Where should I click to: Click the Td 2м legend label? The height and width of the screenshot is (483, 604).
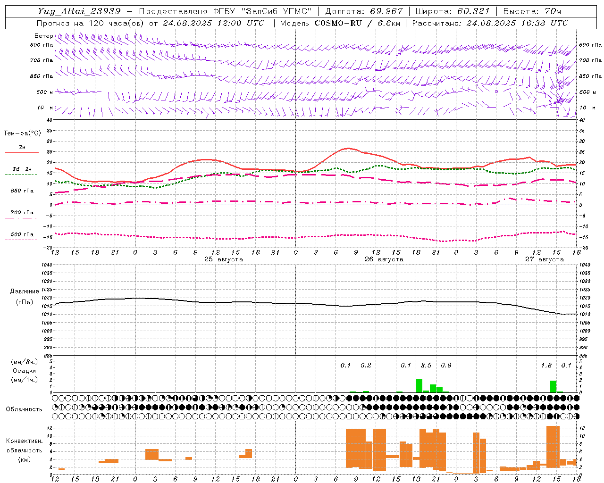(22, 169)
